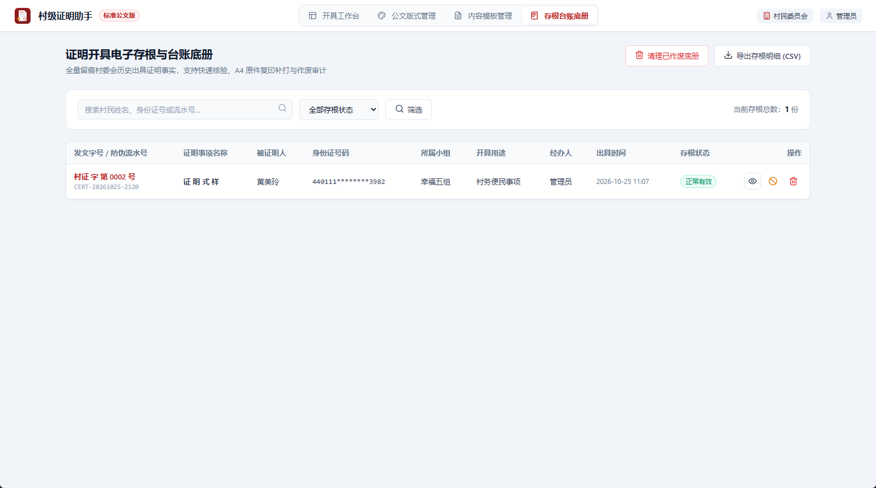
Task: Click the 村务便民事项 purpose cell
Action: tap(499, 182)
